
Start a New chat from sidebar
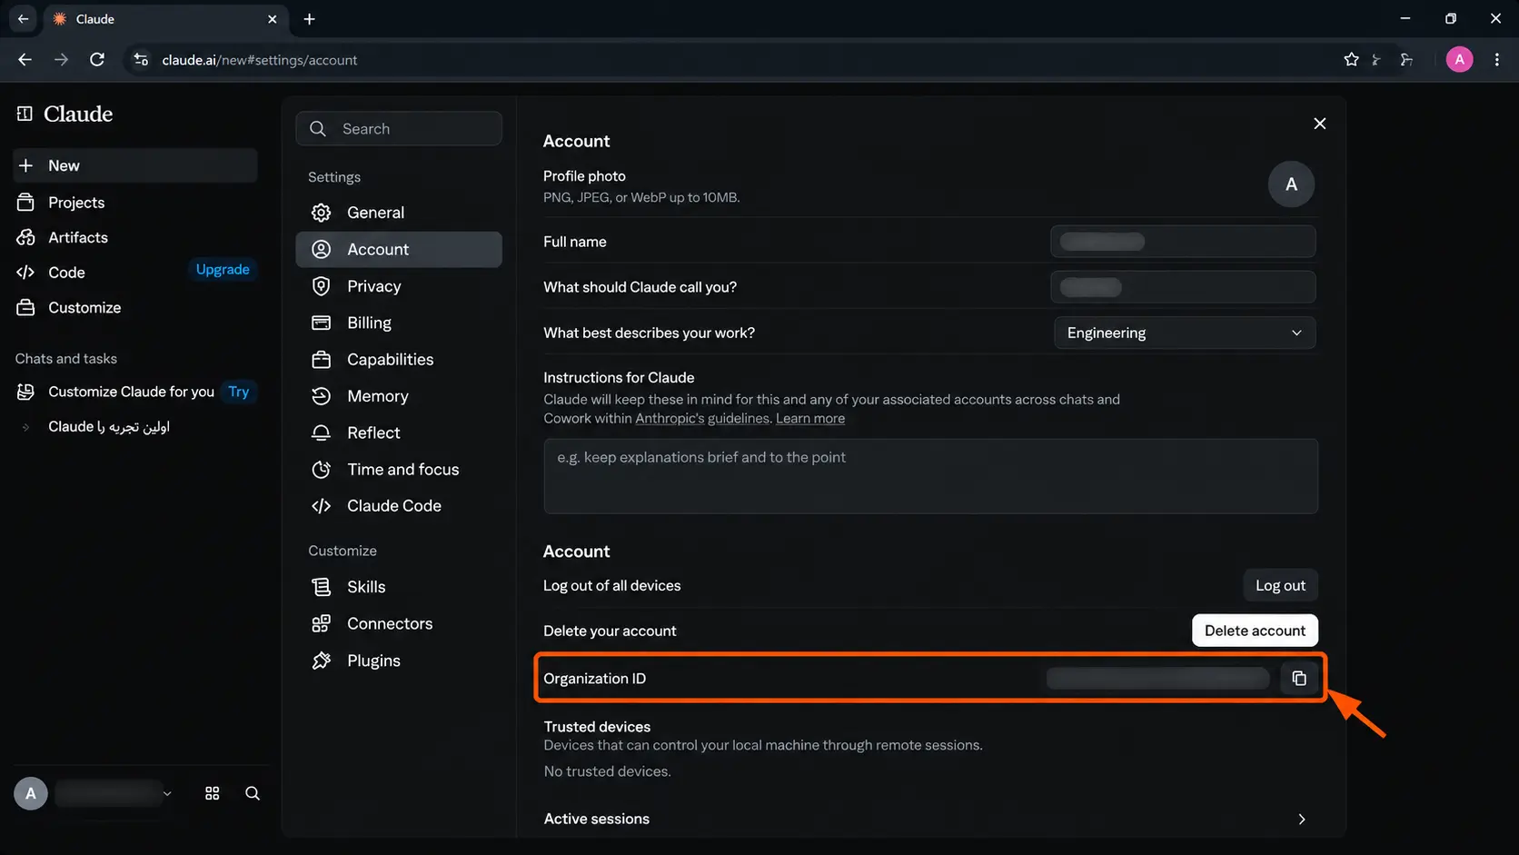coord(135,165)
